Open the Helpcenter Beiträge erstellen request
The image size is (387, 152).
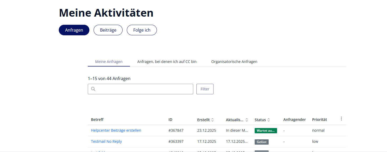(116, 130)
